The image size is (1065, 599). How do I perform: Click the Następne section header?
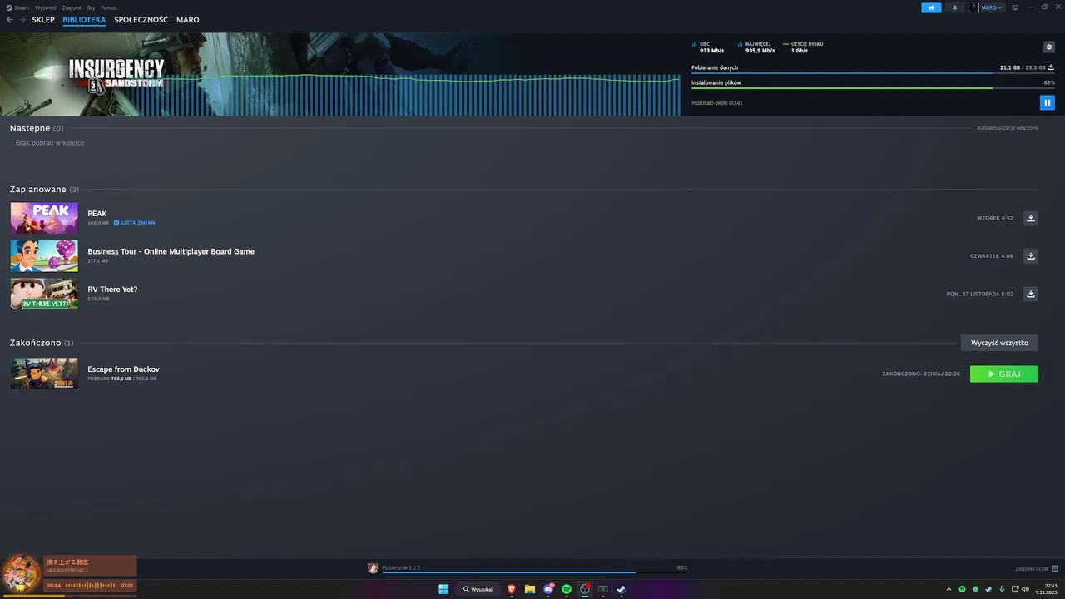(x=37, y=129)
